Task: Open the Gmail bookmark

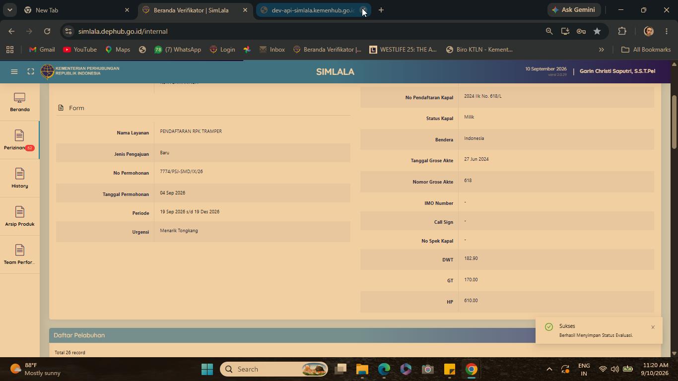Action: pos(42,50)
